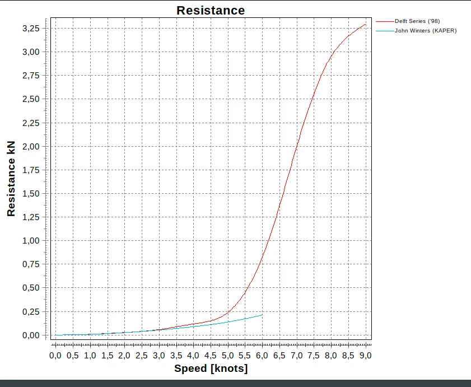Click the 3,25 resistance axis tick label

coord(30,28)
